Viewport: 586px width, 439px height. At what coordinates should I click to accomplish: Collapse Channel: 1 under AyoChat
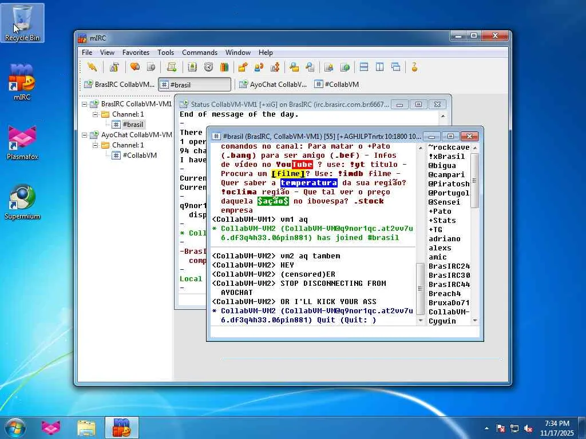pyautogui.click(x=96, y=145)
